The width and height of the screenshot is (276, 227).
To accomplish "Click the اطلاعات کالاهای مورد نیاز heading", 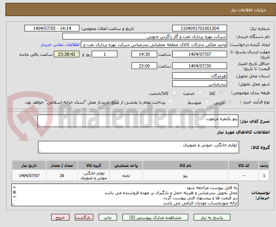I will tap(243, 132).
